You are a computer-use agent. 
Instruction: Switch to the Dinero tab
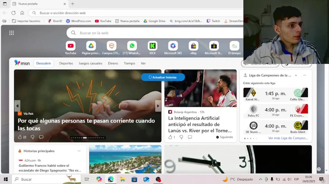coord(113,63)
